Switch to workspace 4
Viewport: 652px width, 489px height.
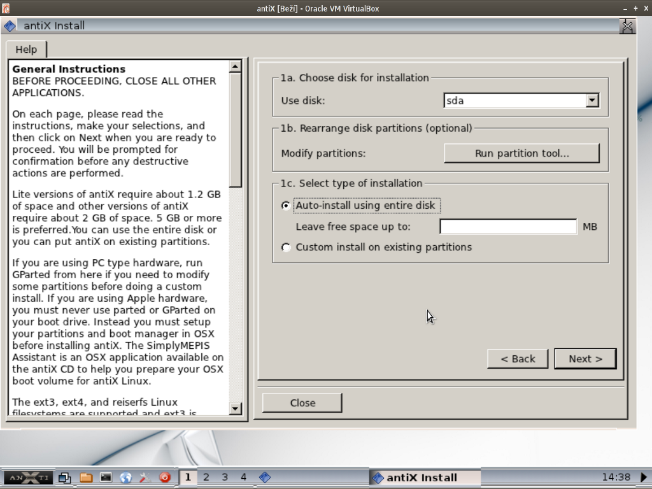click(x=244, y=478)
